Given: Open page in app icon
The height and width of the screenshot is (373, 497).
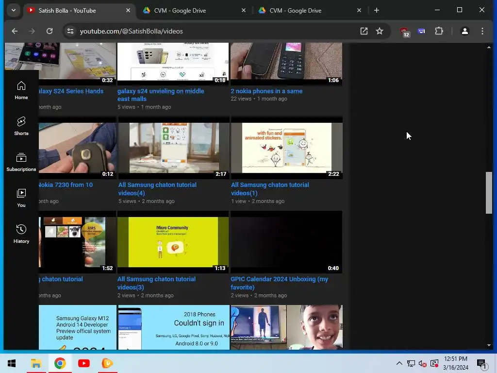Looking at the screenshot, I should pyautogui.click(x=364, y=31).
